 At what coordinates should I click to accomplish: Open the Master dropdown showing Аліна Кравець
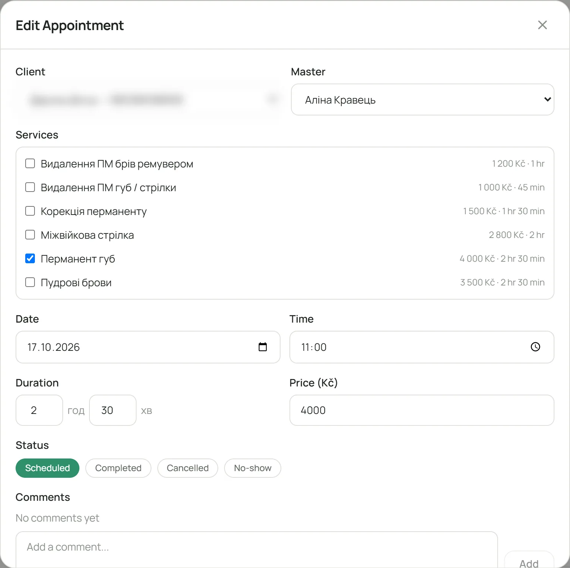pyautogui.click(x=422, y=99)
